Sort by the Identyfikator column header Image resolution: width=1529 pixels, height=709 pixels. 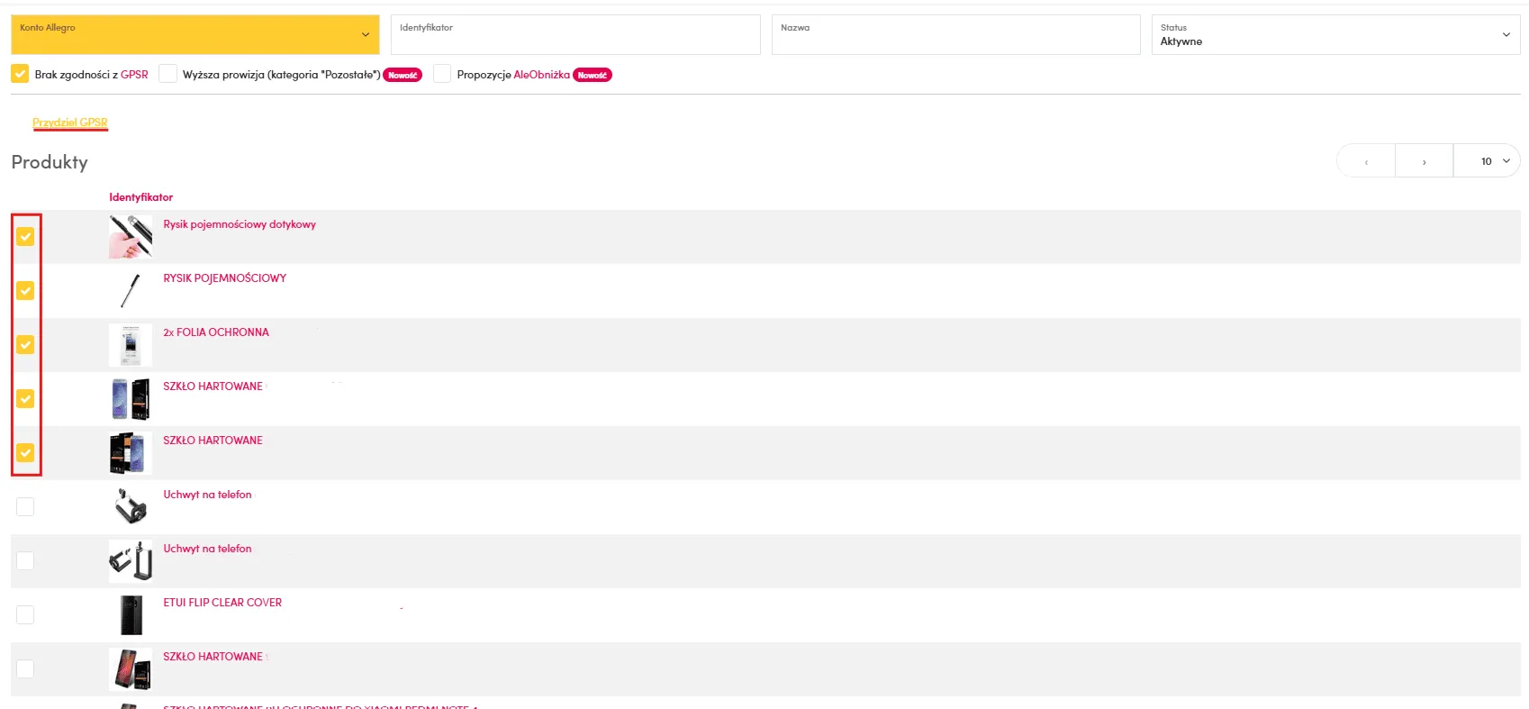(x=141, y=197)
